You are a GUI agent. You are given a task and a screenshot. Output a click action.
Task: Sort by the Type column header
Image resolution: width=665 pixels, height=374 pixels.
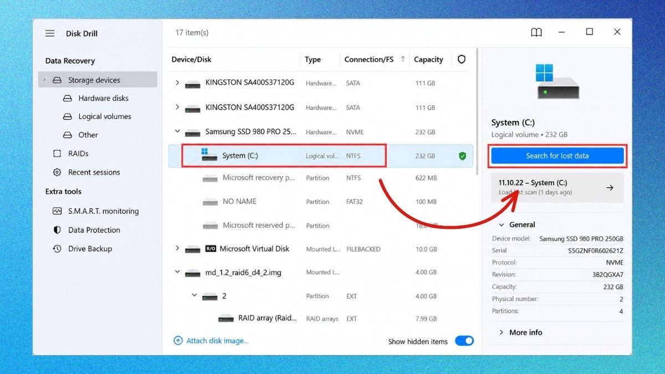(313, 59)
